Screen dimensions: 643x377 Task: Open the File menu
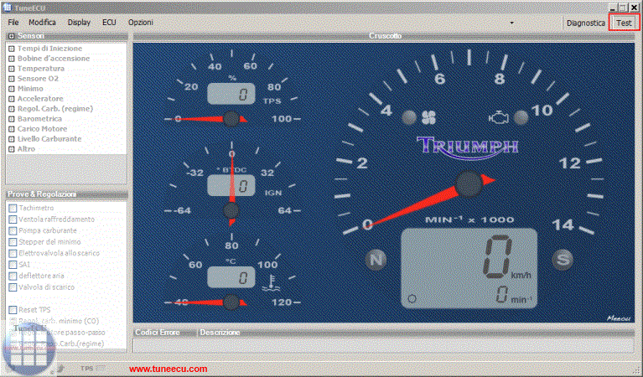13,23
